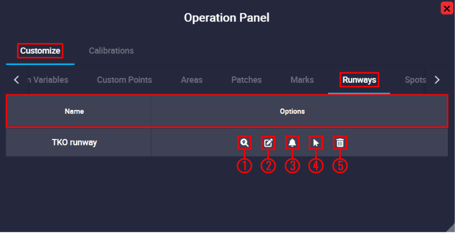The height and width of the screenshot is (233, 455).
Task: Select the Runways tab
Action: [359, 80]
